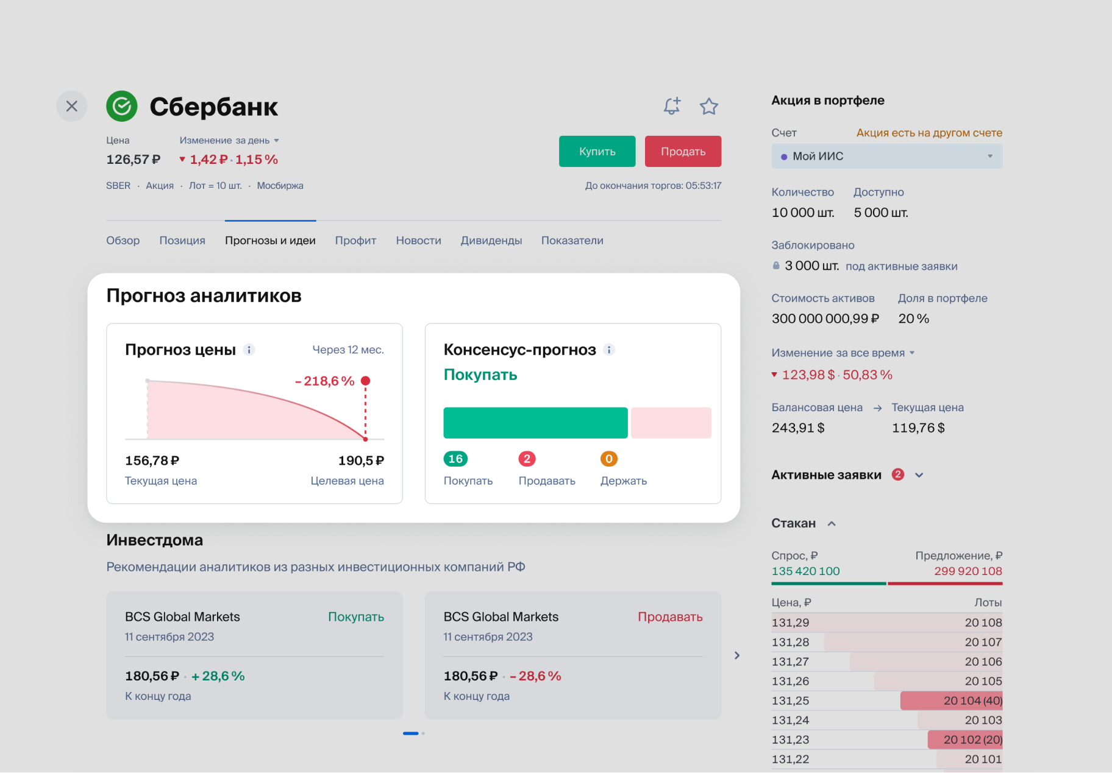Click the arrow between Балансовая and Текущая цена
The width and height of the screenshot is (1112, 773).
click(x=877, y=408)
